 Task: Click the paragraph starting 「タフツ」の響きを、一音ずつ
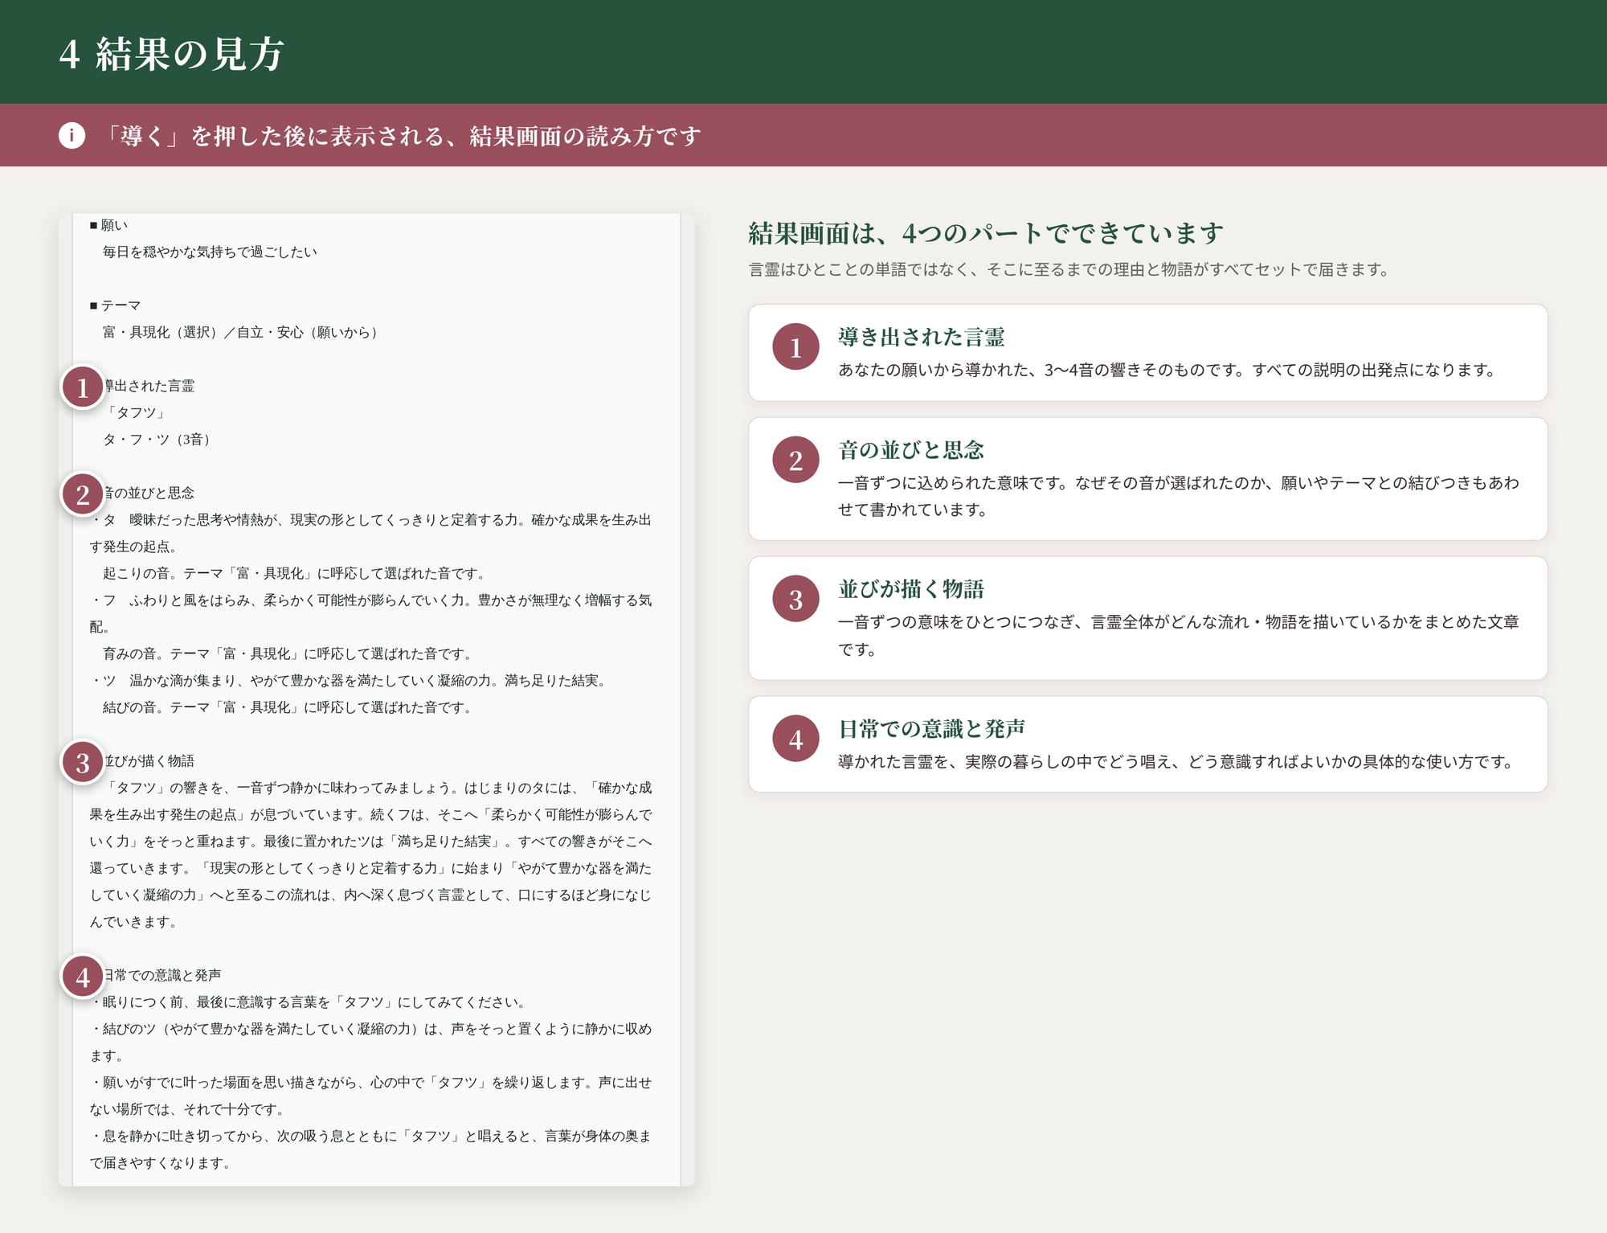point(370,854)
